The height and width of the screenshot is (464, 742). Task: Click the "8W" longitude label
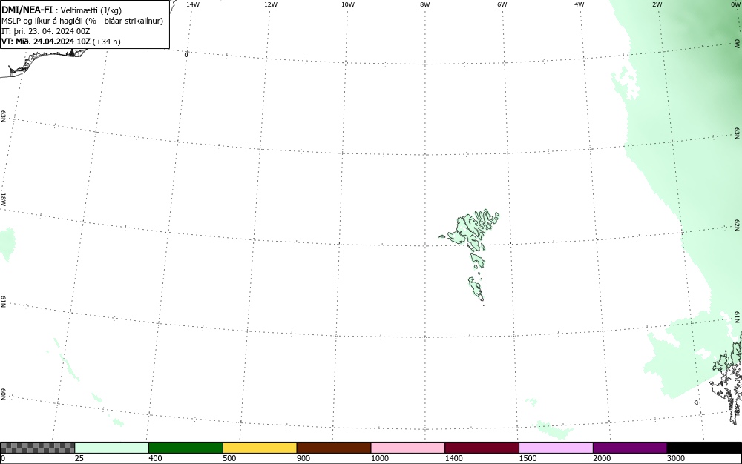(x=425, y=4)
